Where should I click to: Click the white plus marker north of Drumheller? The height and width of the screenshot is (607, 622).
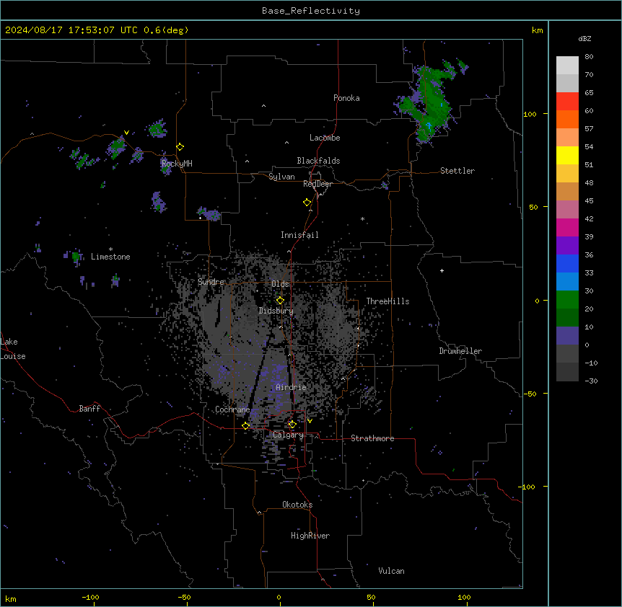[x=442, y=270]
